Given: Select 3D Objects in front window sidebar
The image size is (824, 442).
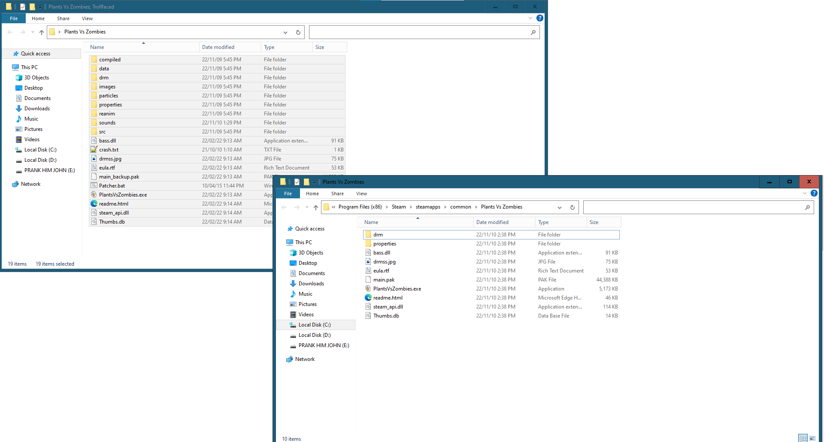Looking at the screenshot, I should click(x=311, y=253).
